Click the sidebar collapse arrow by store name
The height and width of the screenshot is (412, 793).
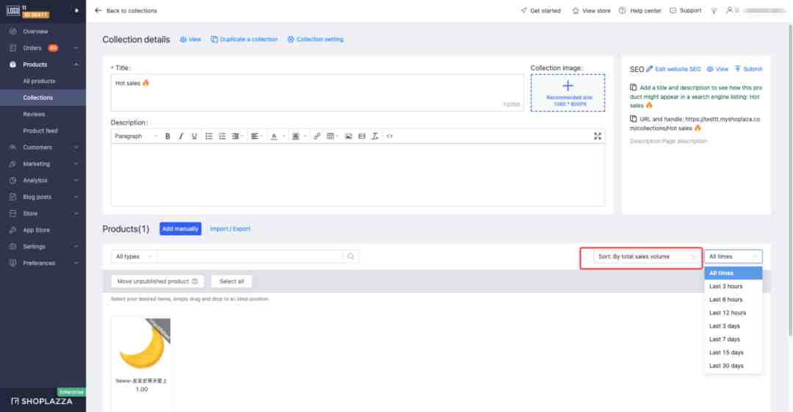[x=77, y=10]
